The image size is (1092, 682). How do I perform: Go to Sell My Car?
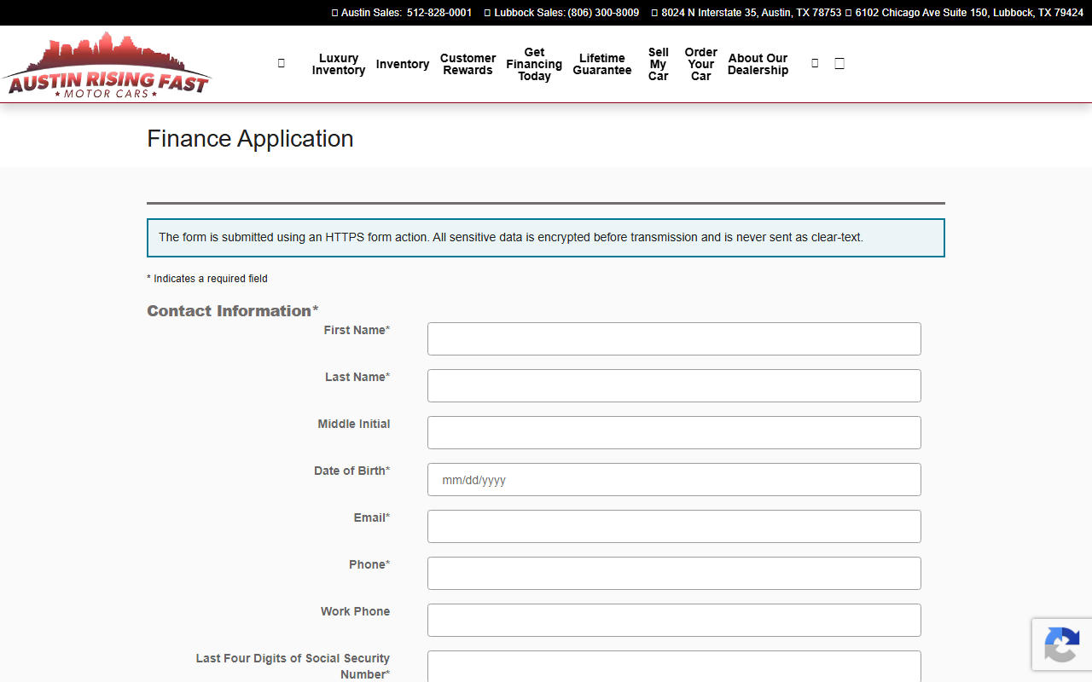pyautogui.click(x=659, y=64)
